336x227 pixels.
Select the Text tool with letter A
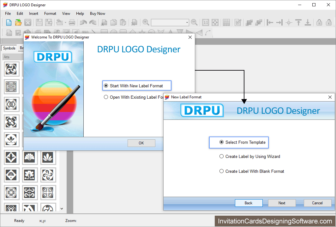pyautogui.click(x=9, y=33)
